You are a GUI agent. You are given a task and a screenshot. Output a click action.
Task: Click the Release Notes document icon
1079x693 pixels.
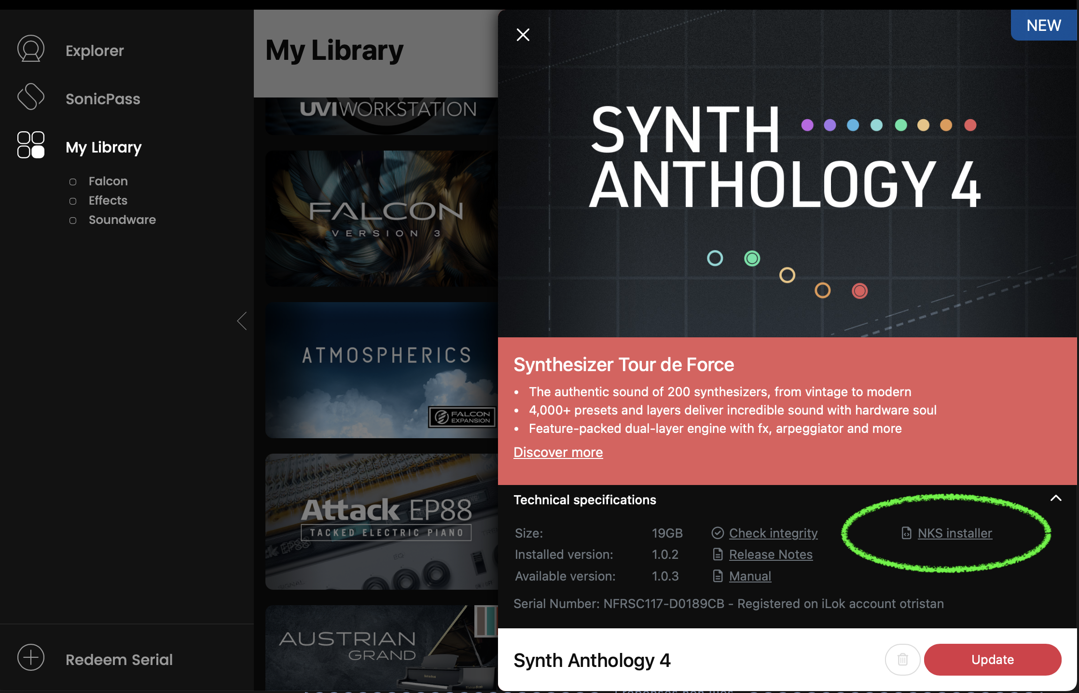tap(718, 554)
